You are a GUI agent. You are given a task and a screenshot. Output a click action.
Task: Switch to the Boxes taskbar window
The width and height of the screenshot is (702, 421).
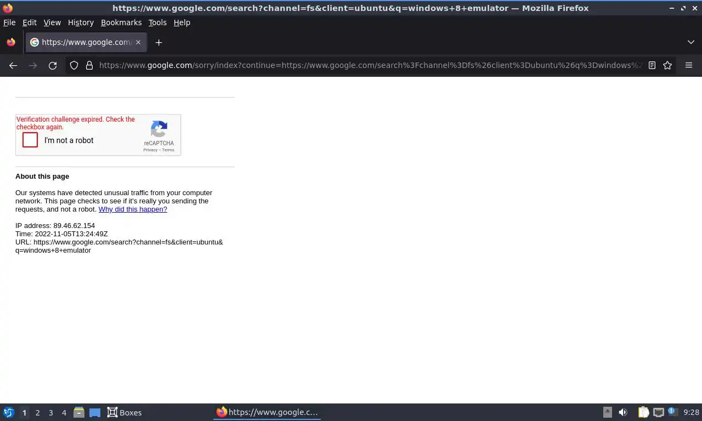pyautogui.click(x=124, y=413)
